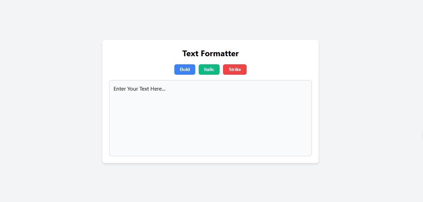
Task: Focus the Enter Your Text Here textarea
Action: coord(210,118)
